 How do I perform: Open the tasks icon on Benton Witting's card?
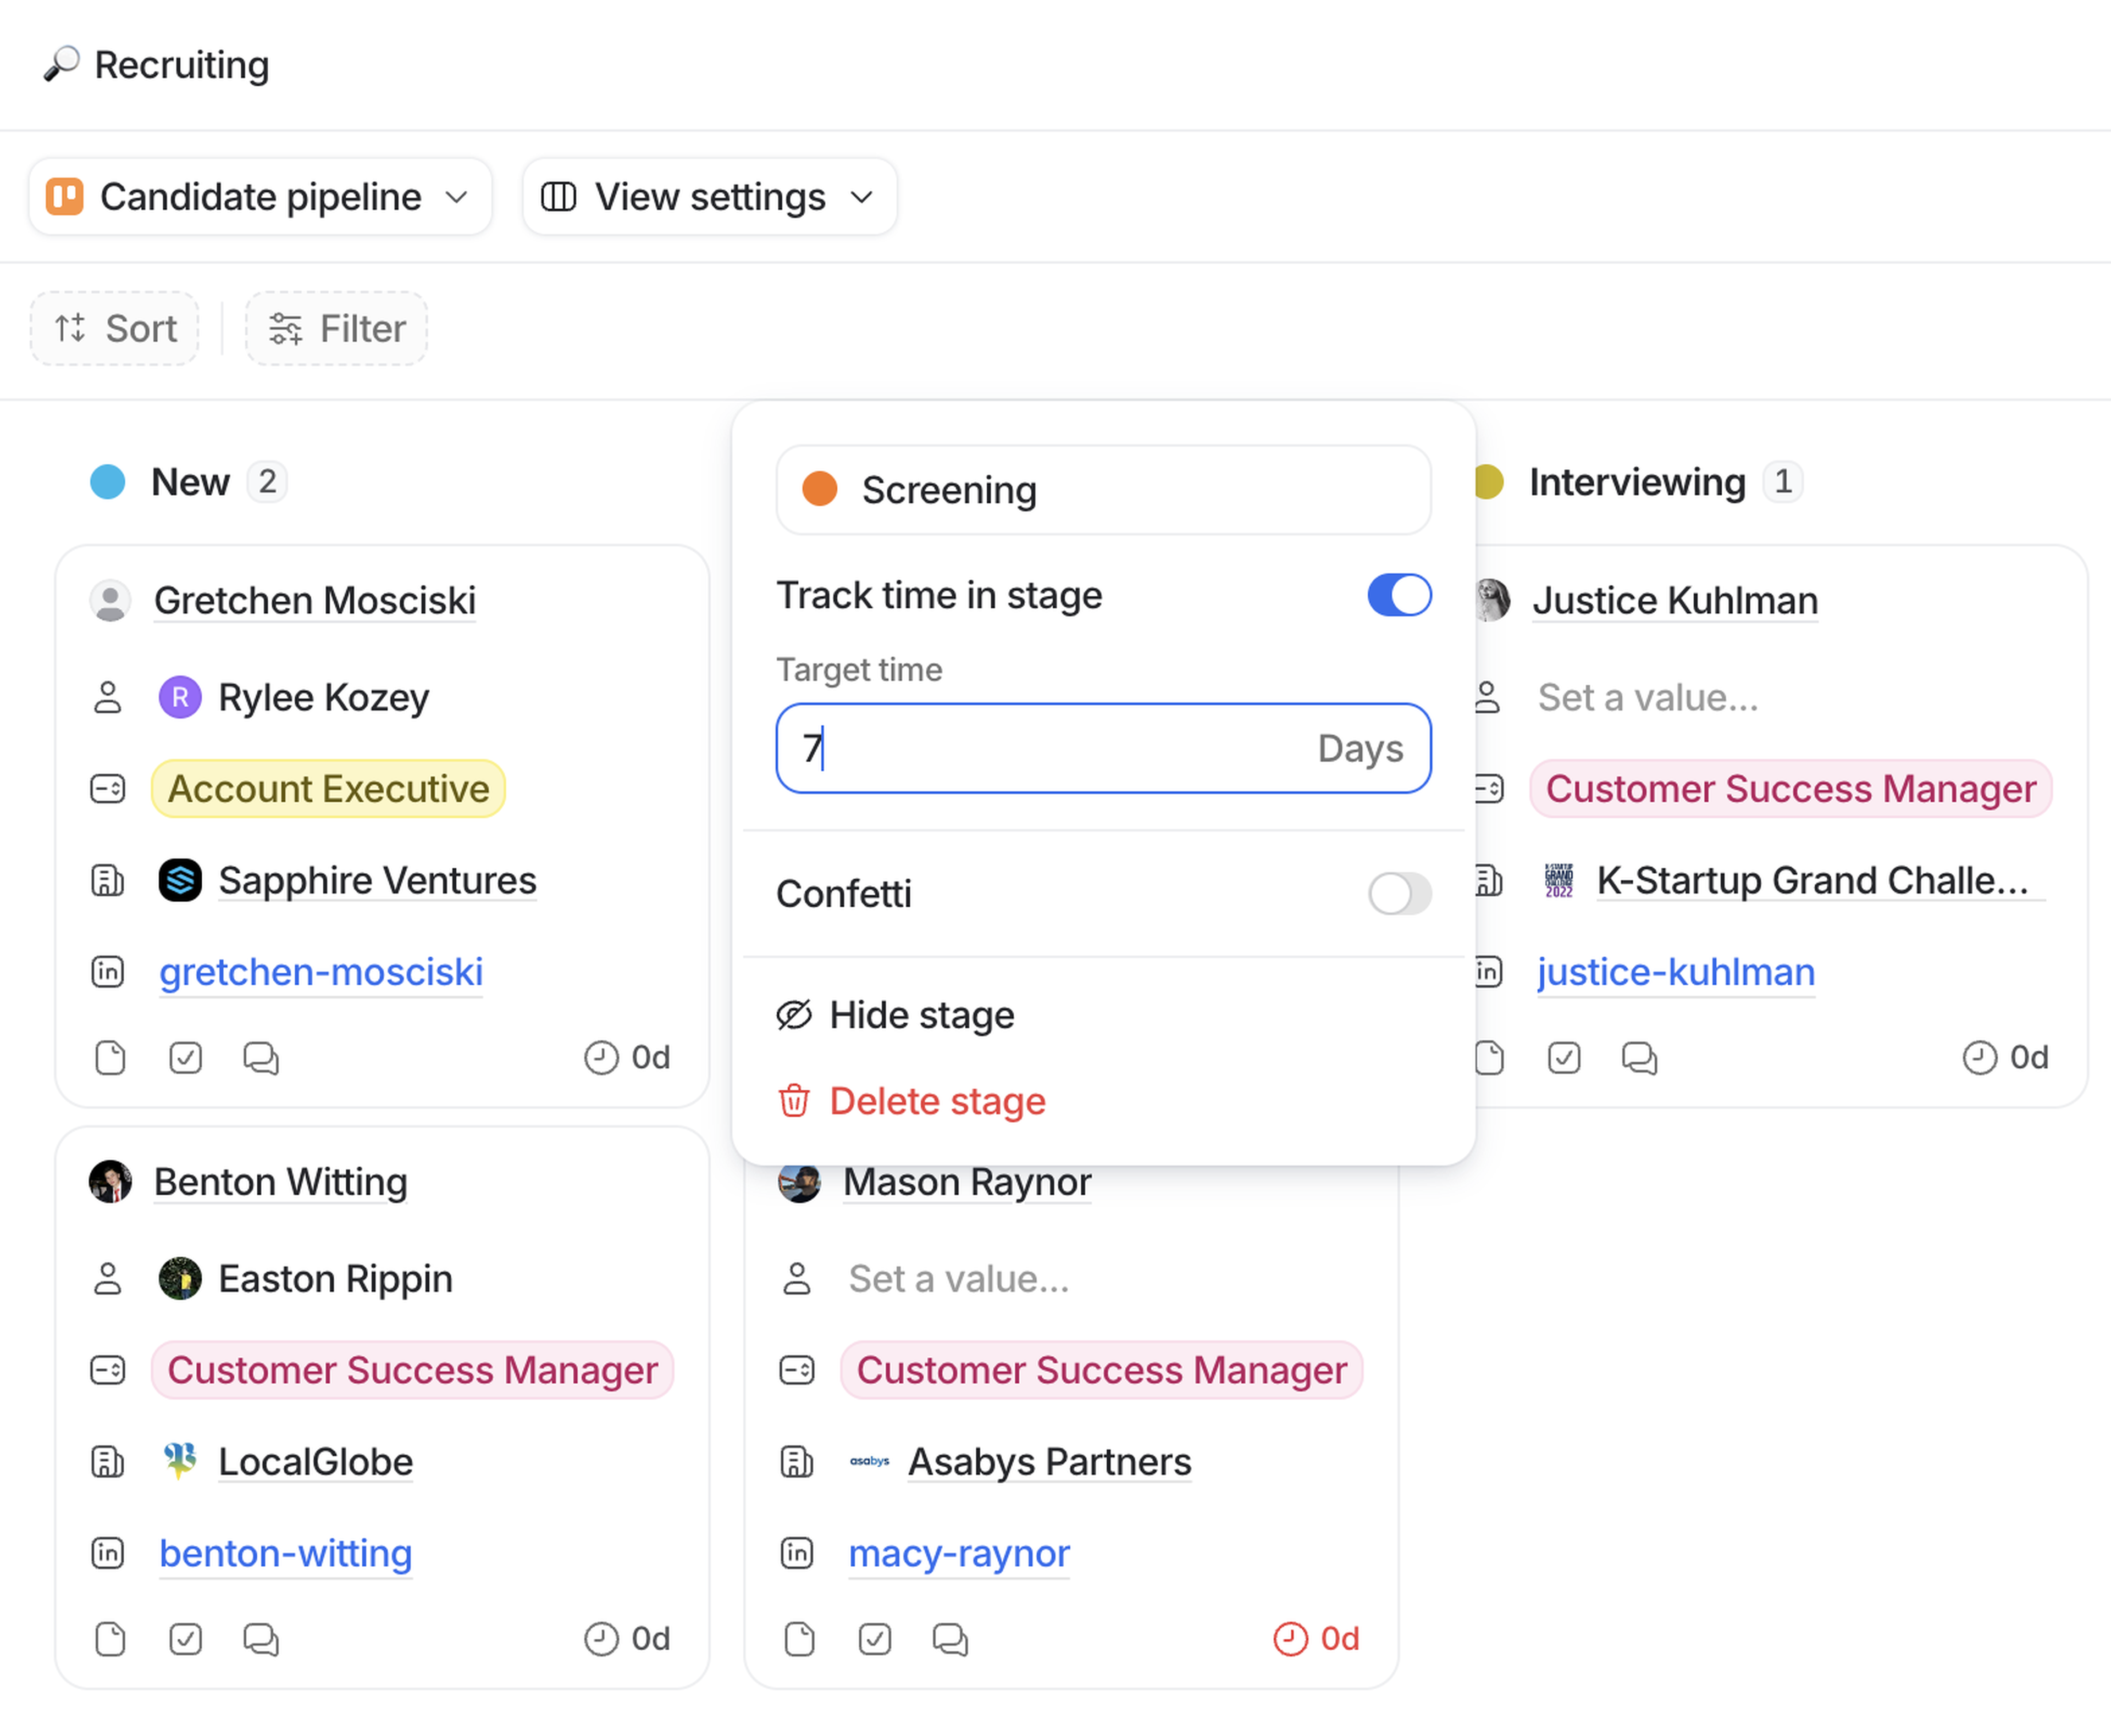(185, 1639)
